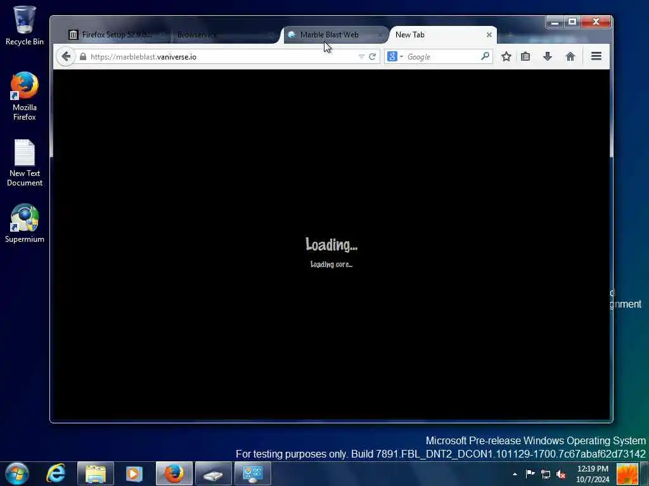Maximize the Firefox window

(x=572, y=22)
